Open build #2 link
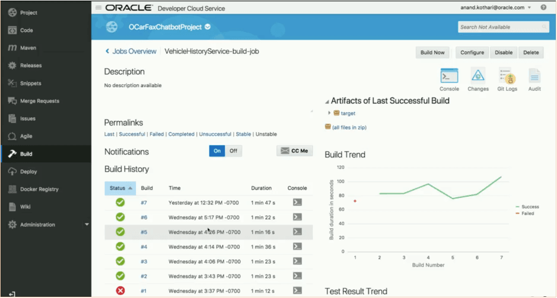 [144, 276]
